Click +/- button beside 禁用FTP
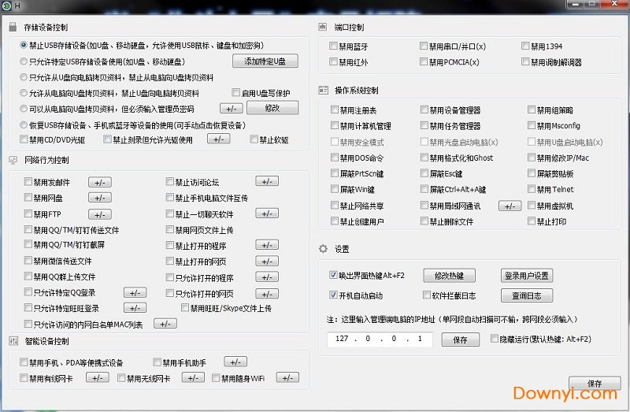The image size is (630, 412). pyautogui.click(x=100, y=214)
